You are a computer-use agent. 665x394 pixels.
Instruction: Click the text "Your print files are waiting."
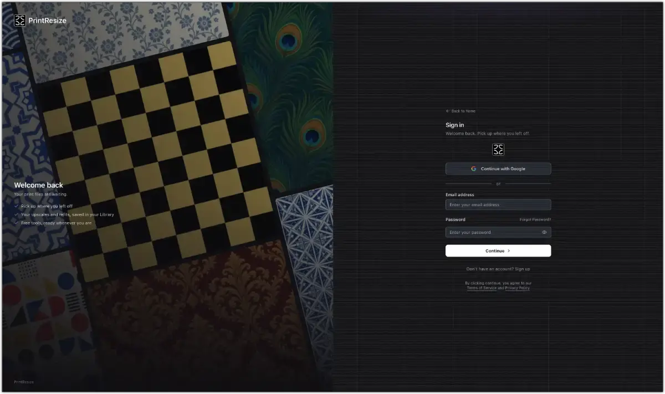(x=40, y=195)
